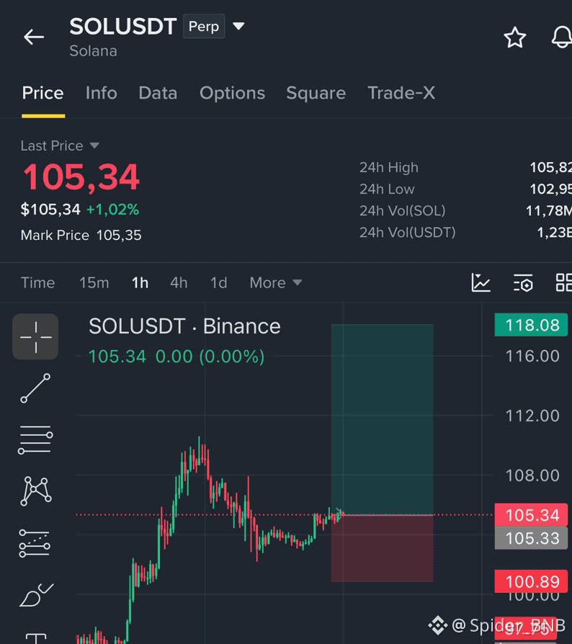This screenshot has height=644, width=572.
Task: Select the XABCD pattern tool
Action: point(36,491)
